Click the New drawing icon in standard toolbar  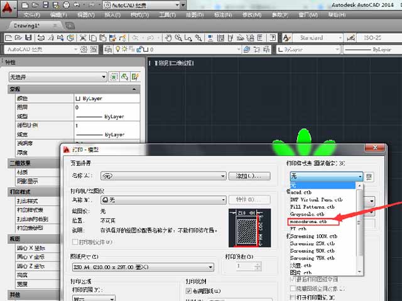tap(8, 38)
